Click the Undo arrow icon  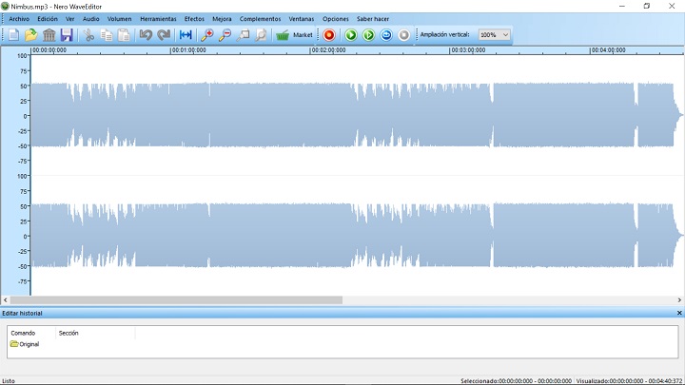145,35
